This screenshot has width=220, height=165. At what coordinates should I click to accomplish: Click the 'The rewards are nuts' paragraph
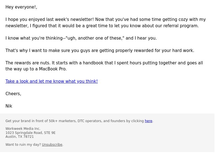[x=104, y=66]
